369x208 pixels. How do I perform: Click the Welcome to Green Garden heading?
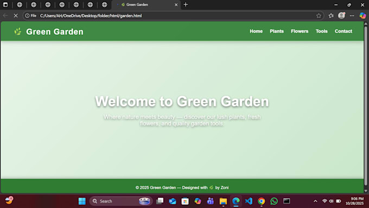[182, 102]
